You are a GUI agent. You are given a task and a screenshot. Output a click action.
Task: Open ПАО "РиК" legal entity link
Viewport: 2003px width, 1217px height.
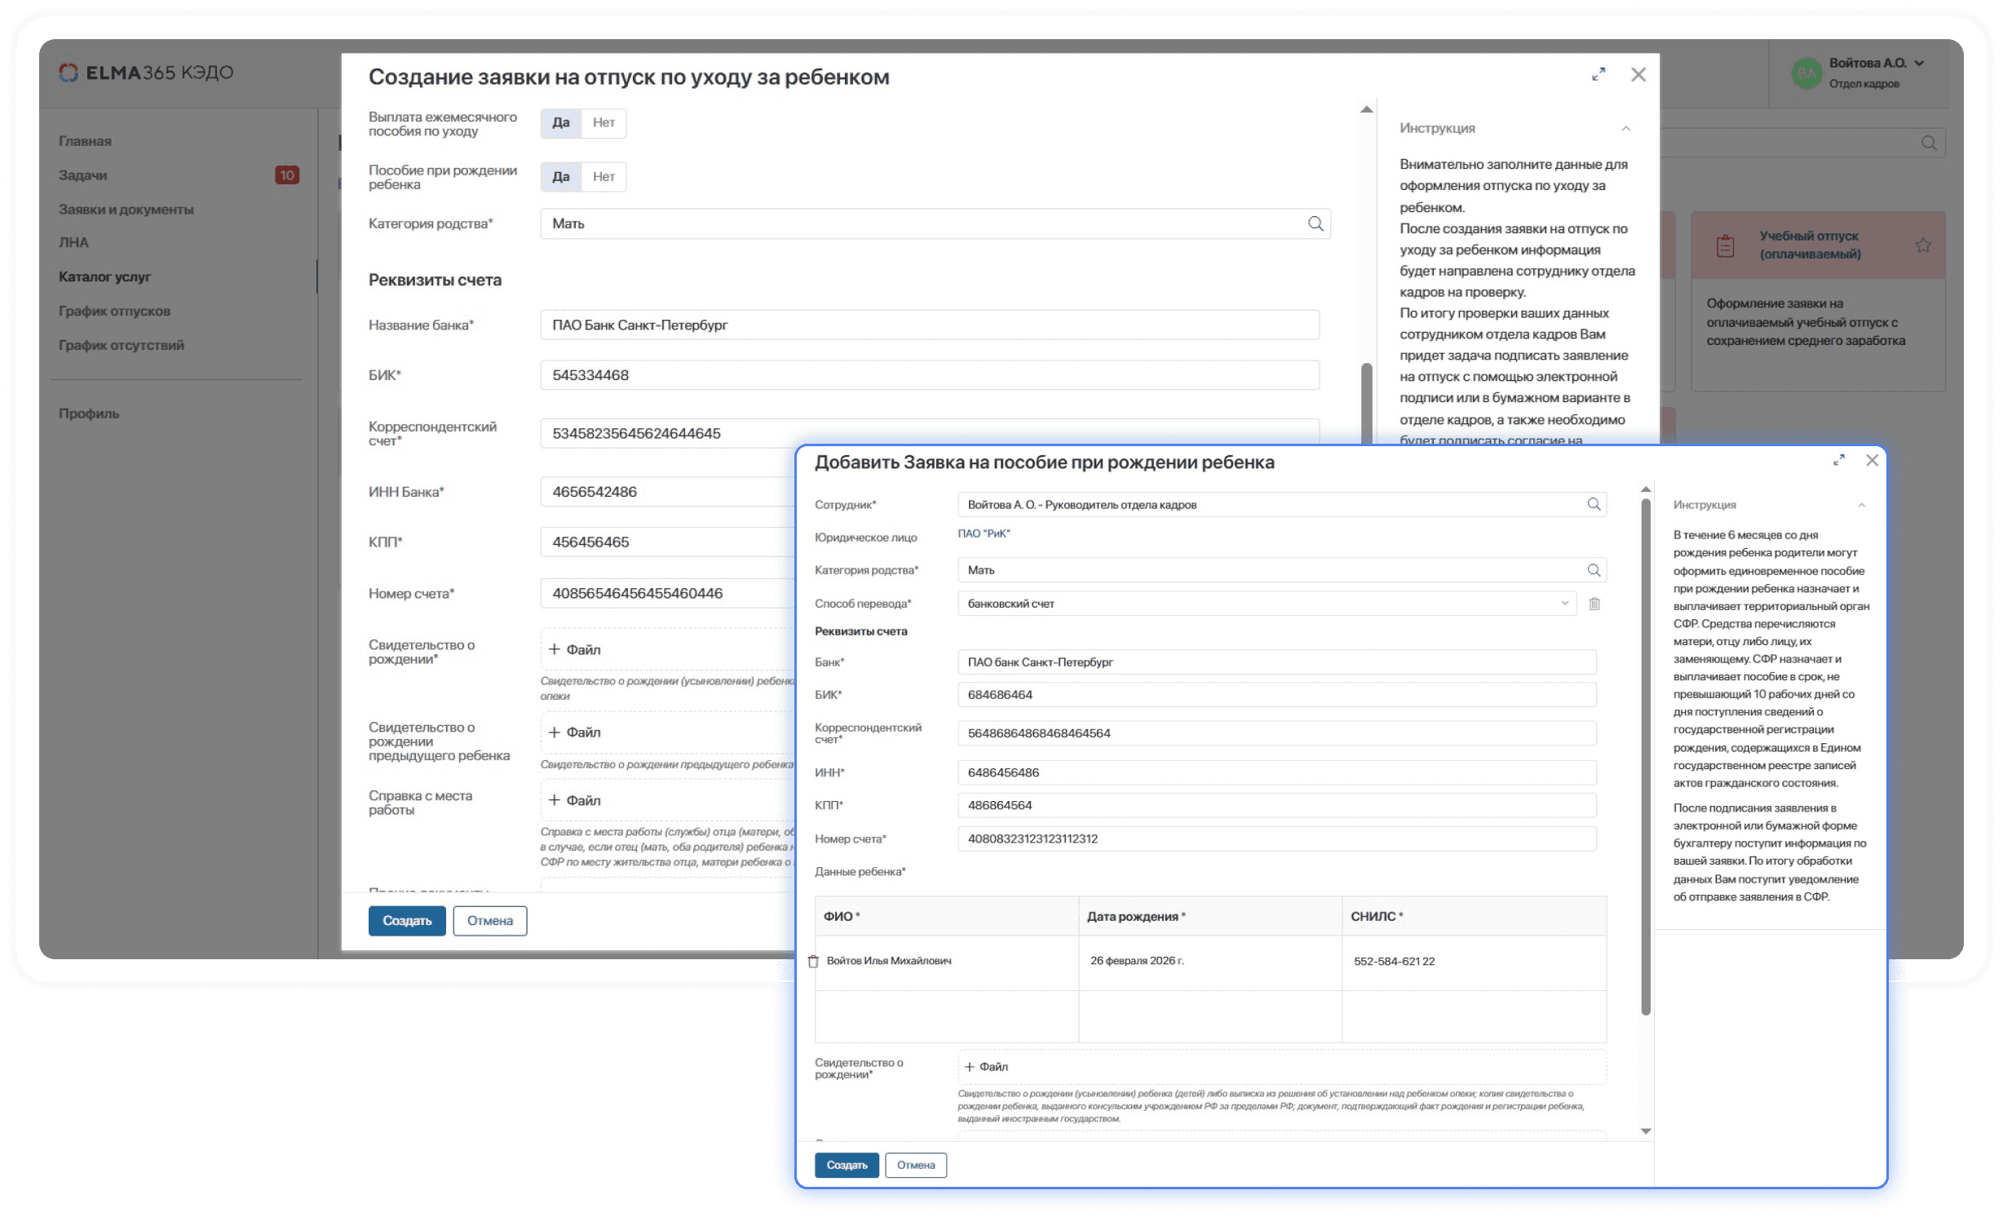point(984,533)
